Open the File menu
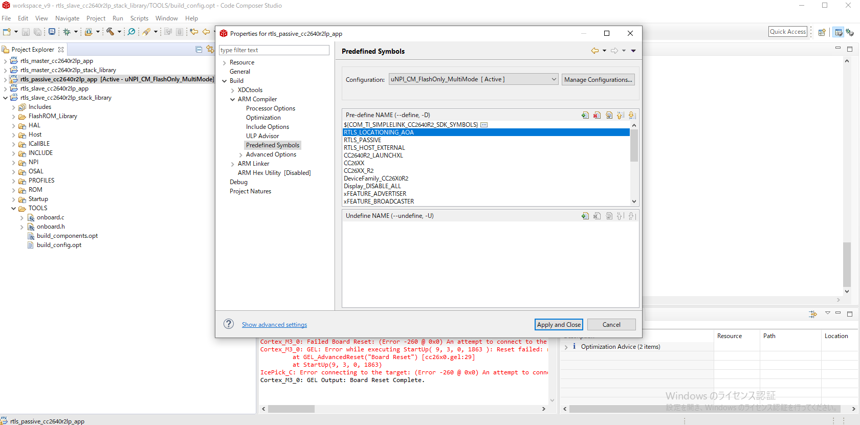Viewport: 860px width, 425px height. 6,18
